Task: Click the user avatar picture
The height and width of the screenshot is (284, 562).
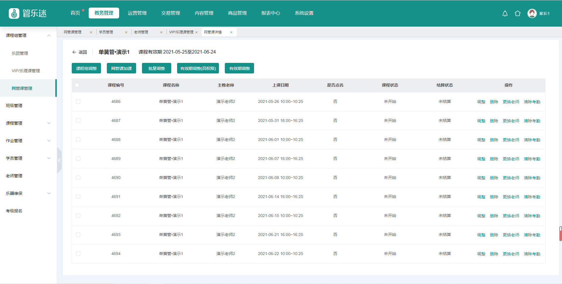Action: tap(532, 13)
